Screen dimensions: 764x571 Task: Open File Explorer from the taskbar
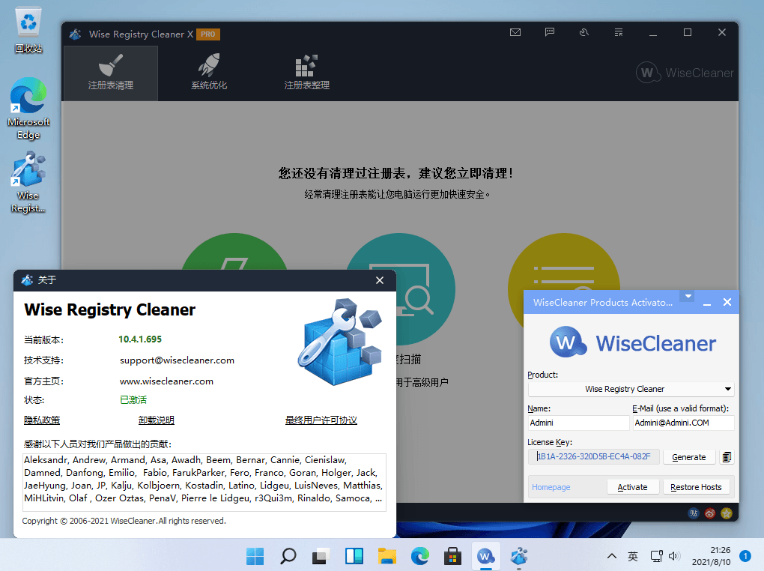click(387, 556)
